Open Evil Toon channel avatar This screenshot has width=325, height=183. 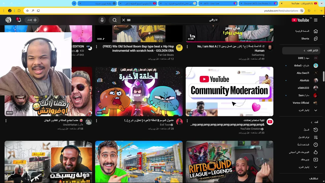pos(179,122)
